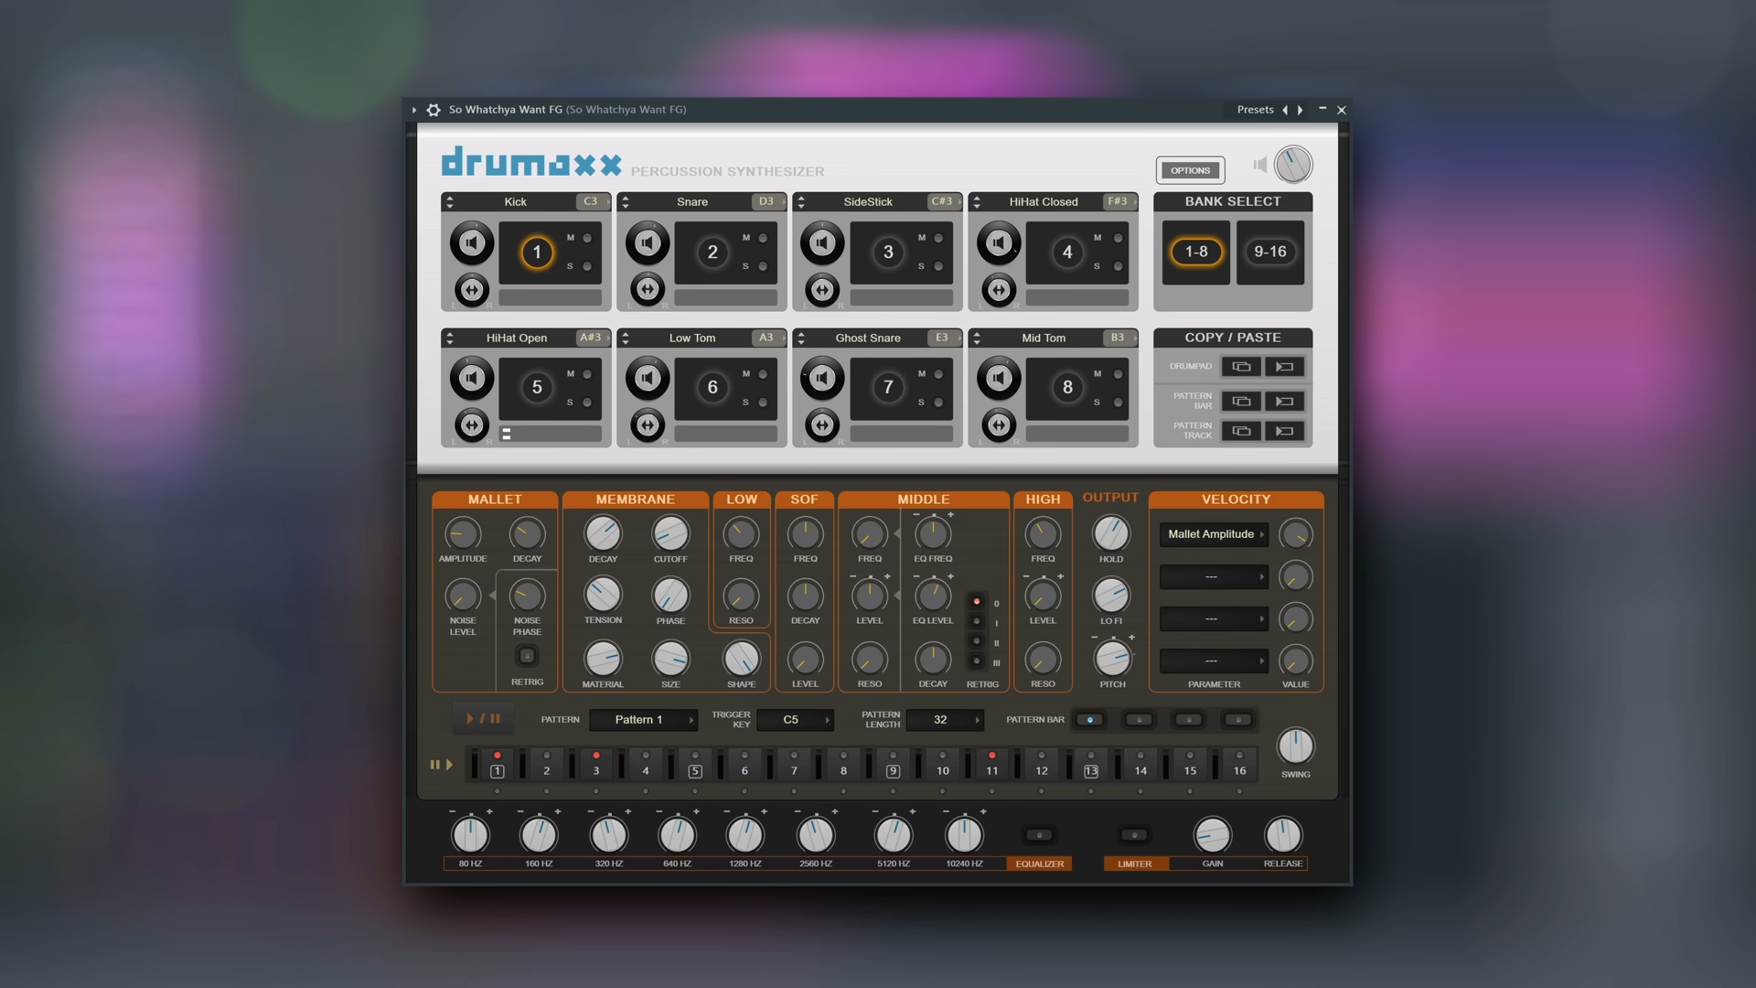Click the 80 HZ equalizer knob
The image size is (1756, 988).
(470, 834)
